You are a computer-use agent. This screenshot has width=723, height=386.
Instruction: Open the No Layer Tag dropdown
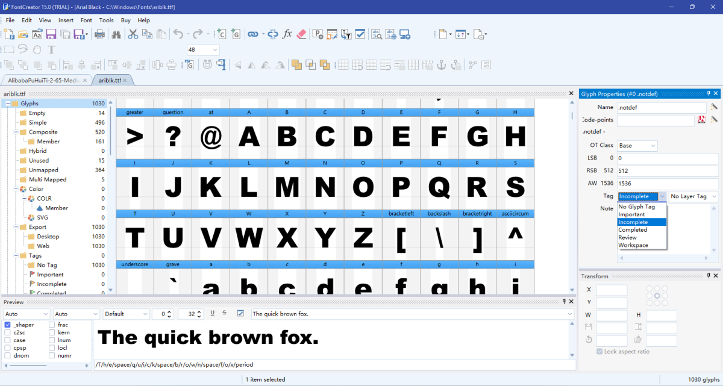point(693,196)
